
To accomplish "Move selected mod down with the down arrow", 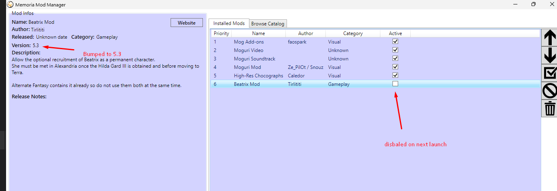I will [x=550, y=55].
